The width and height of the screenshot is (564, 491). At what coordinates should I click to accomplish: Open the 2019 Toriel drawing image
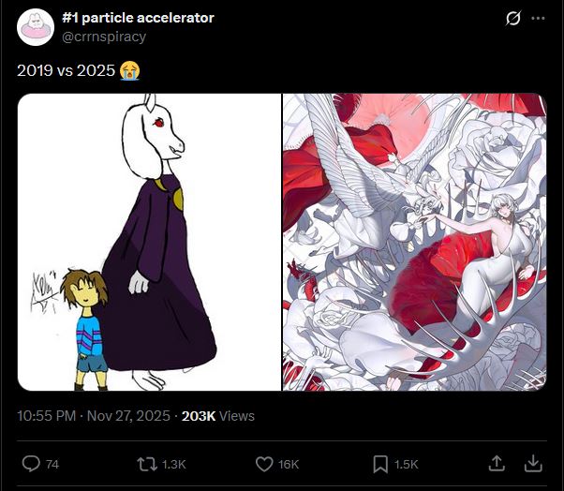point(149,242)
